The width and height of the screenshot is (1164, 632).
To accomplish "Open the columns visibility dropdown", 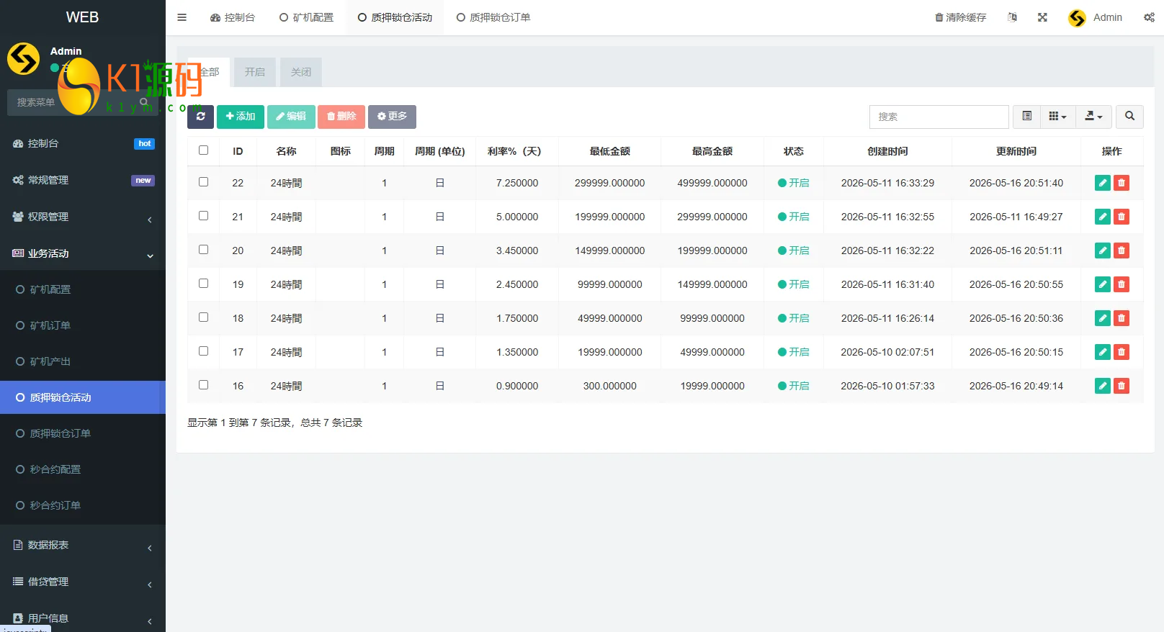I will pos(1057,117).
